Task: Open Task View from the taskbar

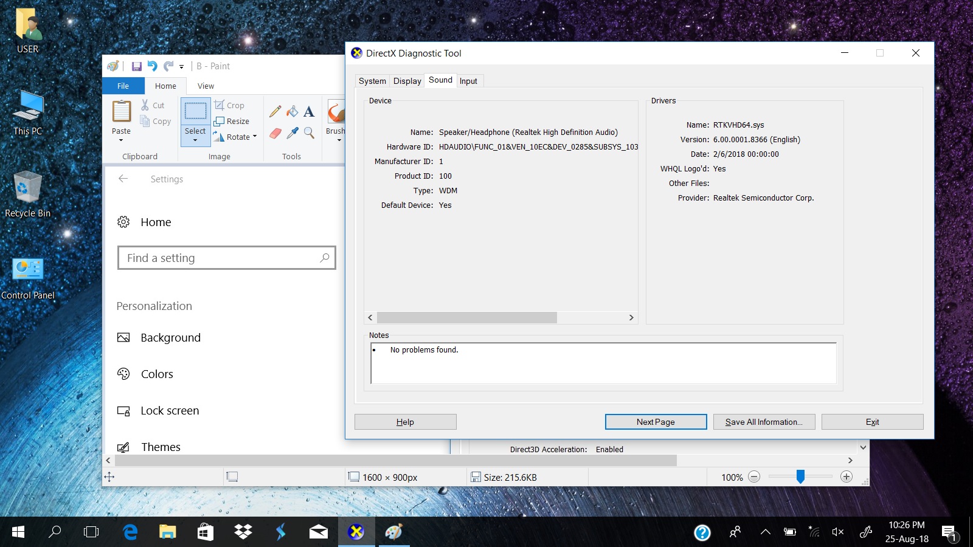Action: click(91, 532)
